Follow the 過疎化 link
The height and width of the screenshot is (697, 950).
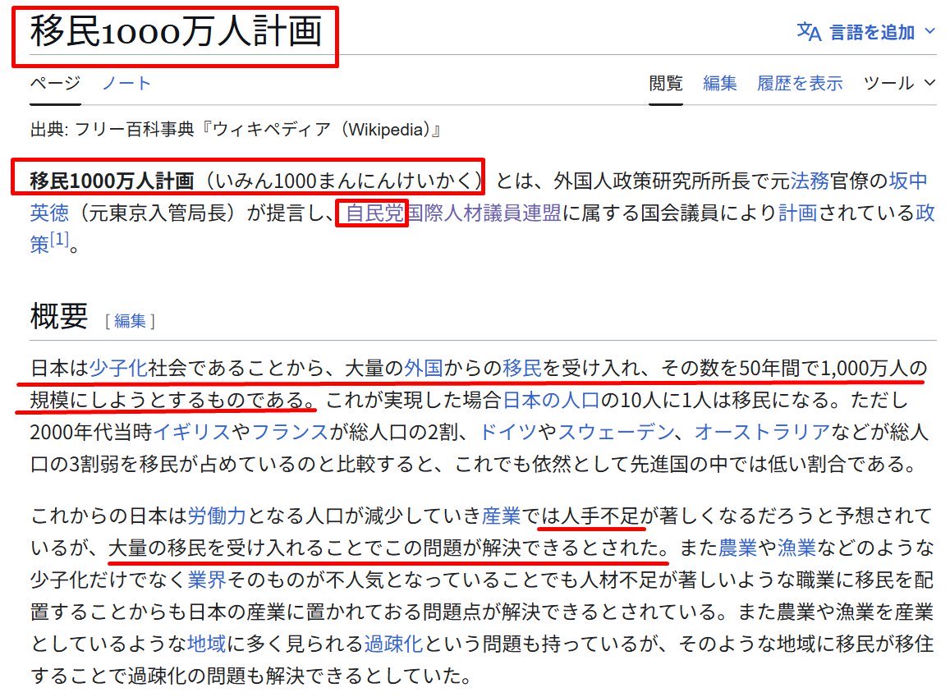coord(393,644)
